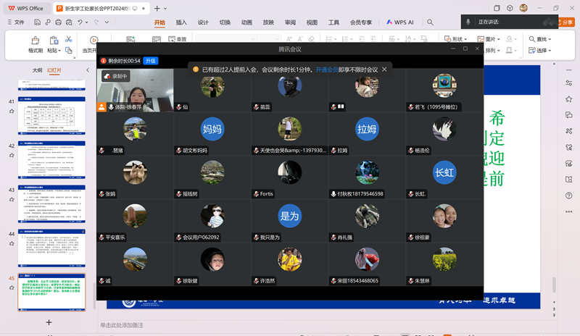Image resolution: width=580 pixels, height=336 pixels.
Task: Open the 文件 menu
Action: [x=16, y=22]
